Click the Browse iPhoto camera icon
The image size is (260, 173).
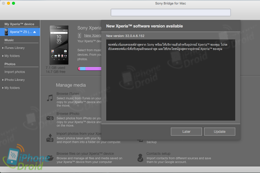[50, 118]
